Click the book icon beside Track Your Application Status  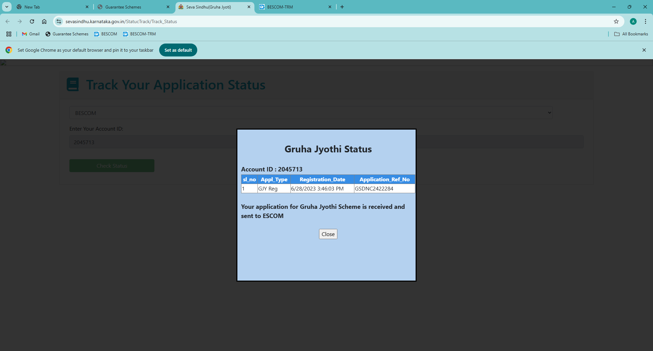(x=73, y=84)
